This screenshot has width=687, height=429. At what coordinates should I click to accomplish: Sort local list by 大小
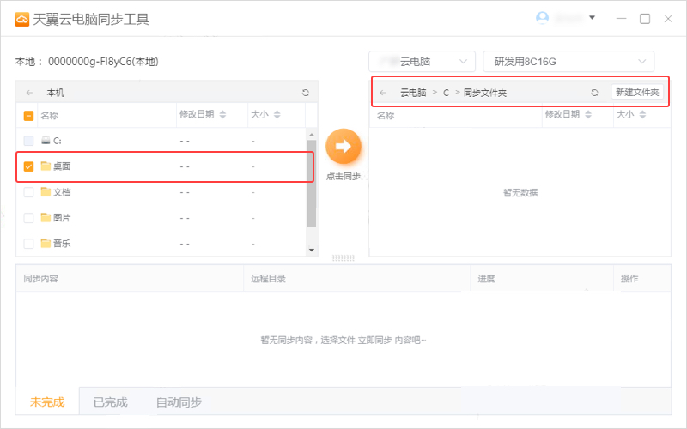[277, 115]
